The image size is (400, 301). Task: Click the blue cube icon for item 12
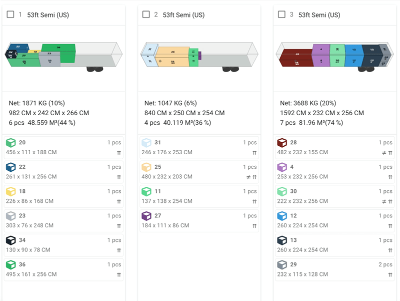(281, 216)
